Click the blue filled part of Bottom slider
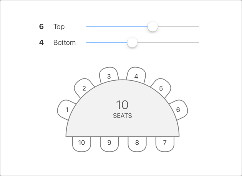 (107, 43)
